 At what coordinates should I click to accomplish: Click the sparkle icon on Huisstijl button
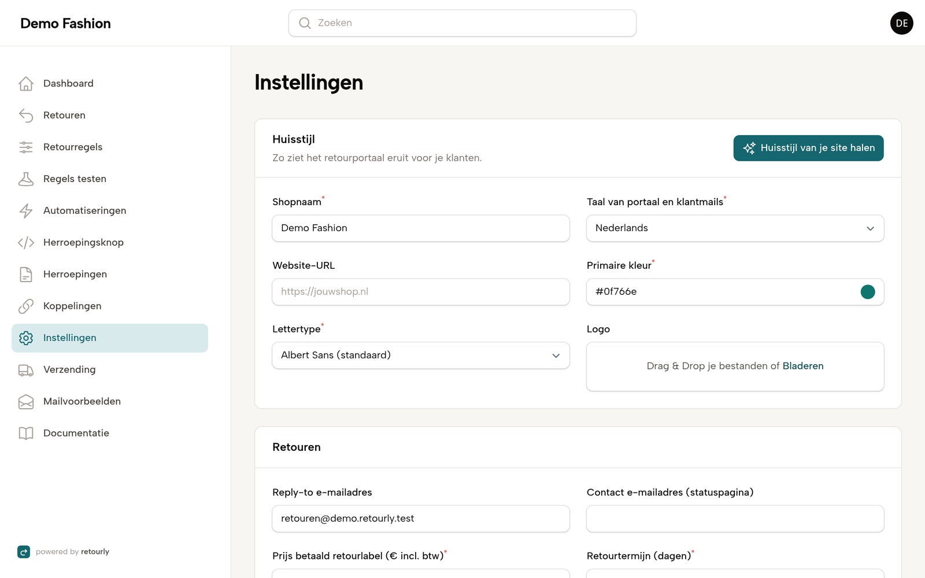(x=749, y=148)
